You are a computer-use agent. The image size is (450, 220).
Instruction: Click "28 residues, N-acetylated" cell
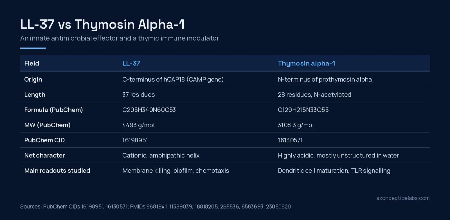(x=314, y=95)
